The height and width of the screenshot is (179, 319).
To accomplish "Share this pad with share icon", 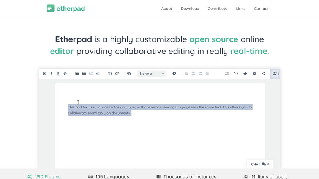I will tap(263, 74).
